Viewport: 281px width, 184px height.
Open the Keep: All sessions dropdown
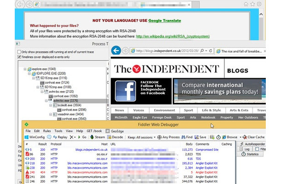coord(141,137)
